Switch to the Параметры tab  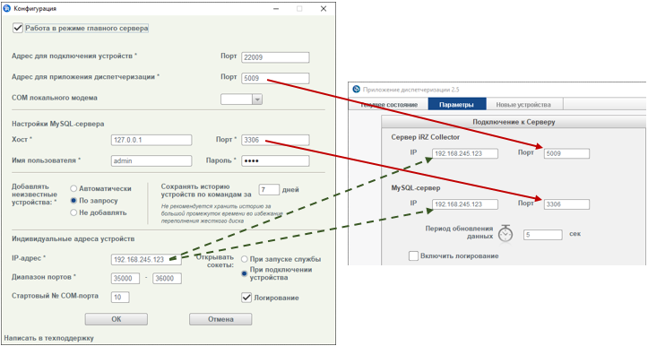point(457,105)
